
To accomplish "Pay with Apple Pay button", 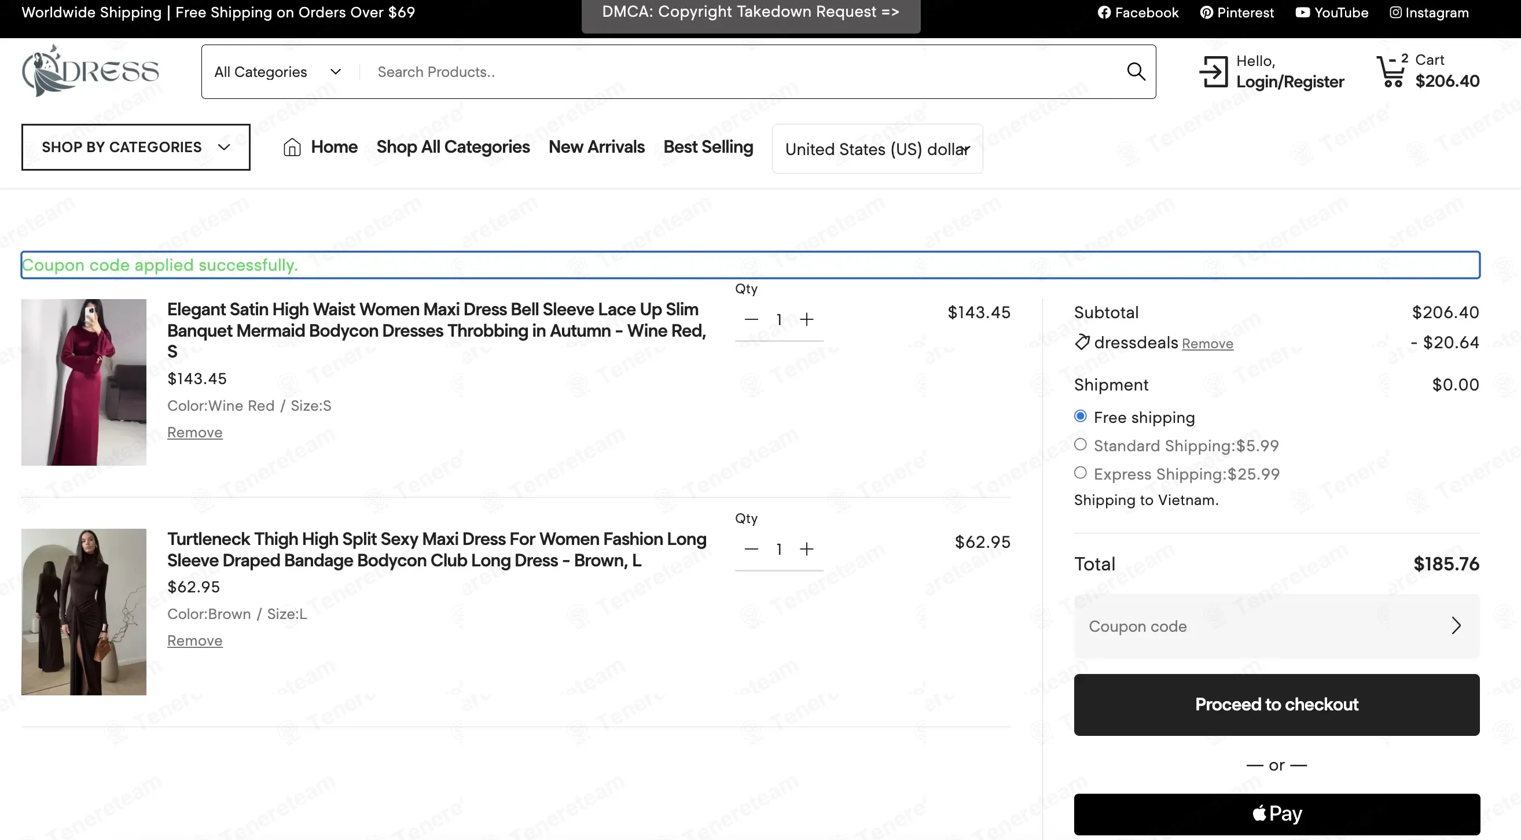I will [x=1277, y=814].
